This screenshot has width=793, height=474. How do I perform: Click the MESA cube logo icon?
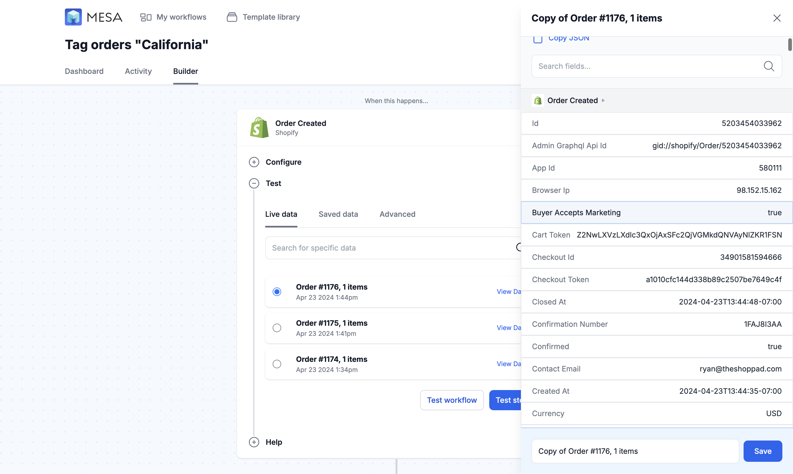(x=73, y=17)
